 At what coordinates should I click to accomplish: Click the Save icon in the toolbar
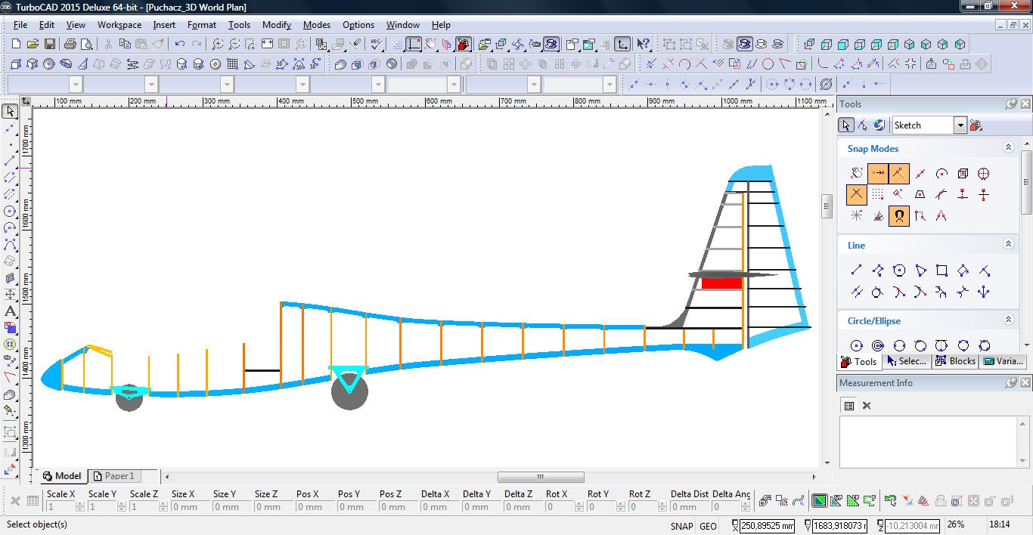(x=48, y=45)
